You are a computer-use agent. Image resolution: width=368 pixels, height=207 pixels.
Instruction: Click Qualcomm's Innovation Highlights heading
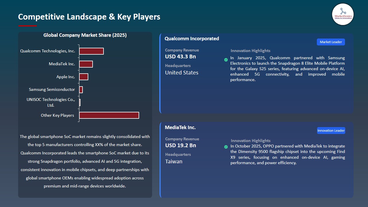click(250, 51)
